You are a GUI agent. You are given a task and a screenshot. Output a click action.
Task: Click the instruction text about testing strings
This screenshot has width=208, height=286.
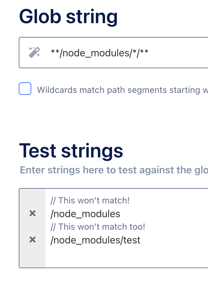(112, 170)
